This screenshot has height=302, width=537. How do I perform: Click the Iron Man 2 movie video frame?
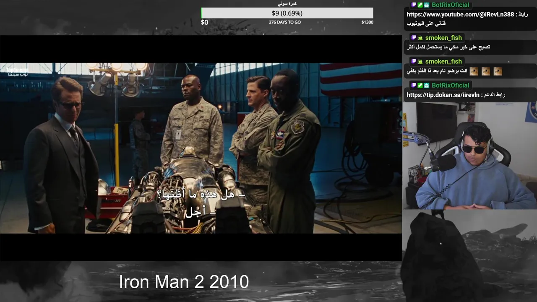(x=201, y=148)
